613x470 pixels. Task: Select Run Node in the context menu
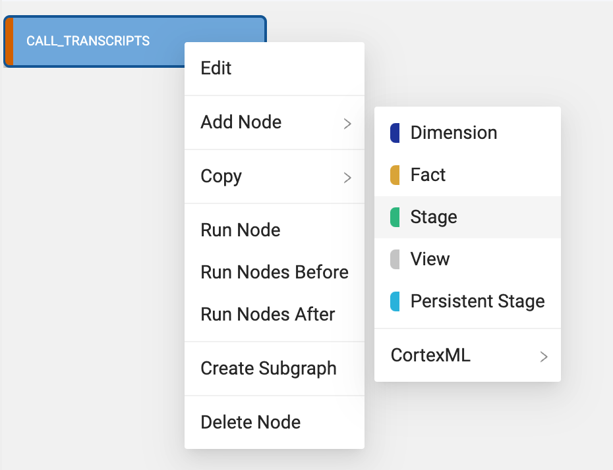241,230
